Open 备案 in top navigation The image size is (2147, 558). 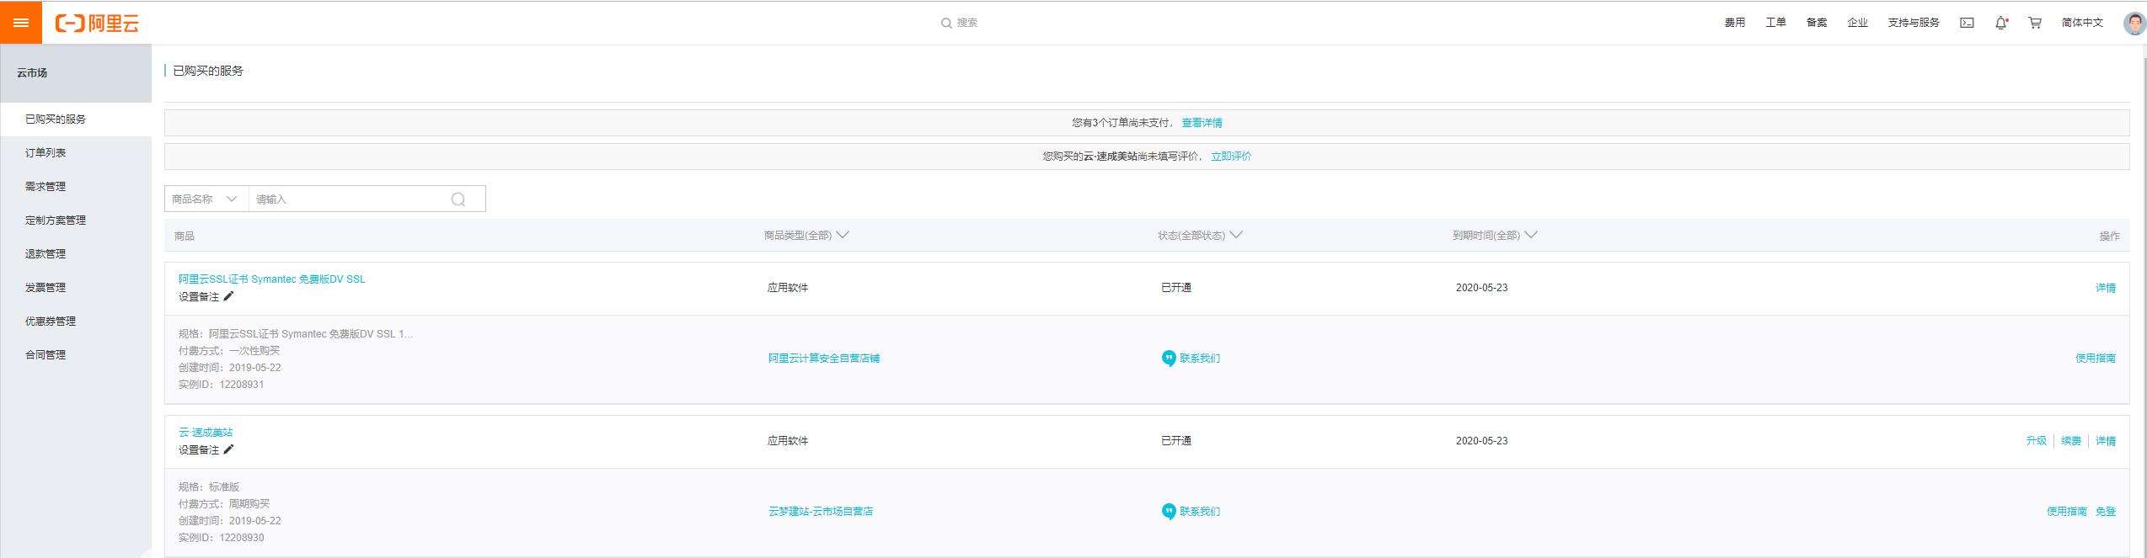(1817, 23)
